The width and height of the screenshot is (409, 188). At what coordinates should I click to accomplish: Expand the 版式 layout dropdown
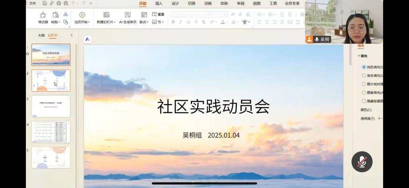click(x=144, y=22)
